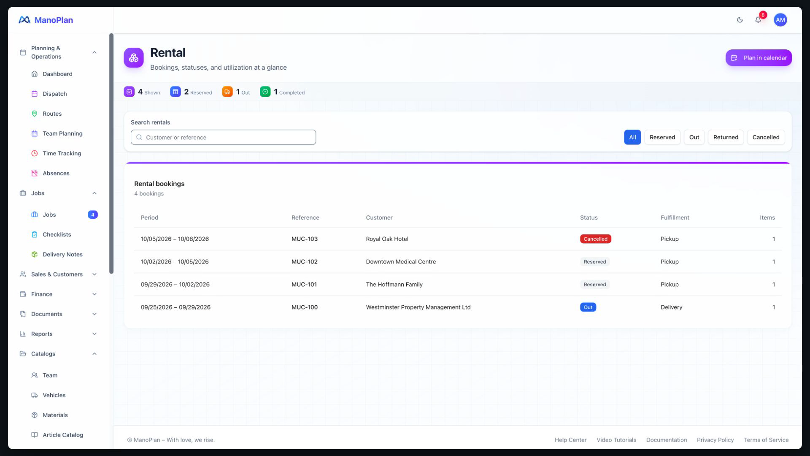810x456 pixels.
Task: Expand Sales & Customers section
Action: coord(58,274)
